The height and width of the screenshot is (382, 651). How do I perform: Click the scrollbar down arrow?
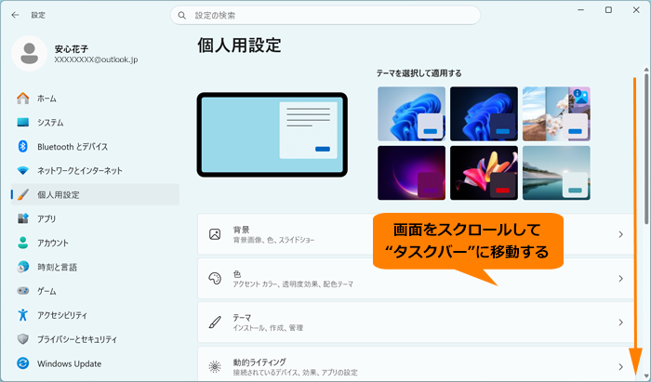click(x=646, y=375)
